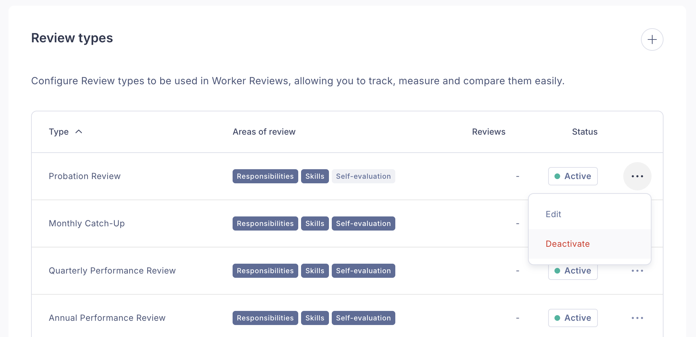
Task: Choose Deactivate in the dropdown menu
Action: pyautogui.click(x=568, y=244)
